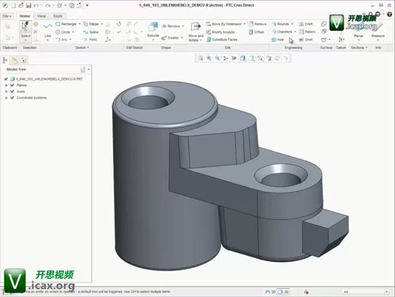Screen dimensions: 395x297
Task: Click the Move and Rotate tool
Action: pos(196,31)
